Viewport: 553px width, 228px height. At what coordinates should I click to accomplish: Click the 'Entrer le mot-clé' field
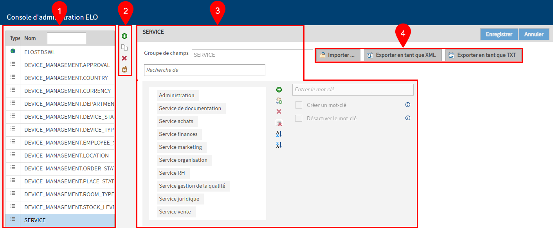point(353,90)
